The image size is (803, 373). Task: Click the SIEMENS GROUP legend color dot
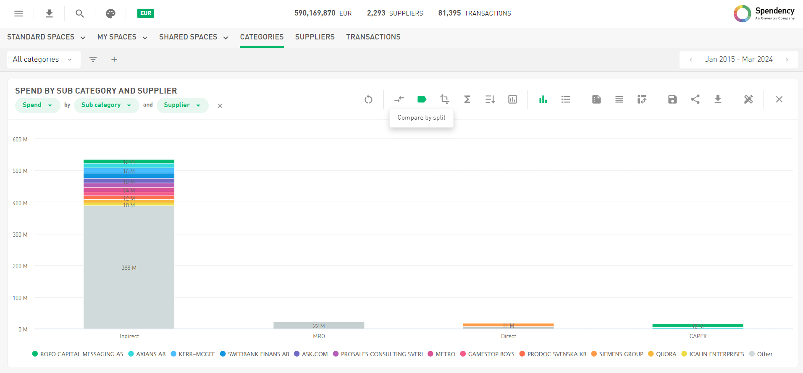click(594, 354)
